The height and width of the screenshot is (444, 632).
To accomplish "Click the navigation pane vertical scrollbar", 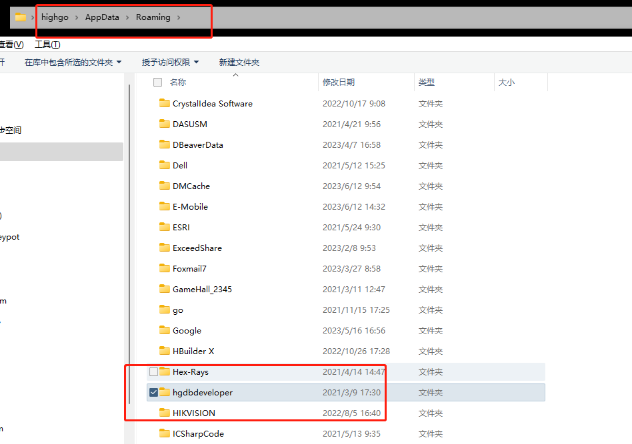I will [129, 244].
